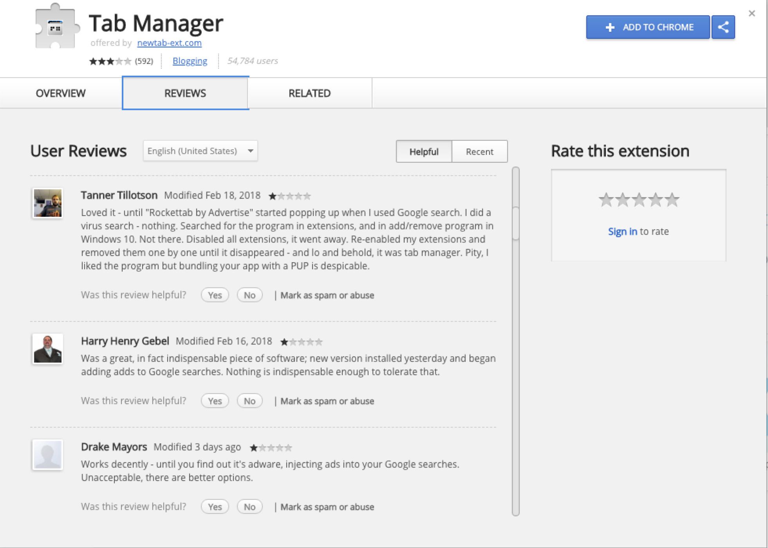Vote No on Harry Henry Gebel's review
Screen dimensions: 768x548
click(x=249, y=401)
